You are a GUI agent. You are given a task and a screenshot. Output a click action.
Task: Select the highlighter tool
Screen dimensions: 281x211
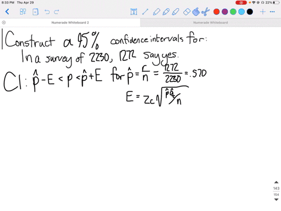pos(176,12)
